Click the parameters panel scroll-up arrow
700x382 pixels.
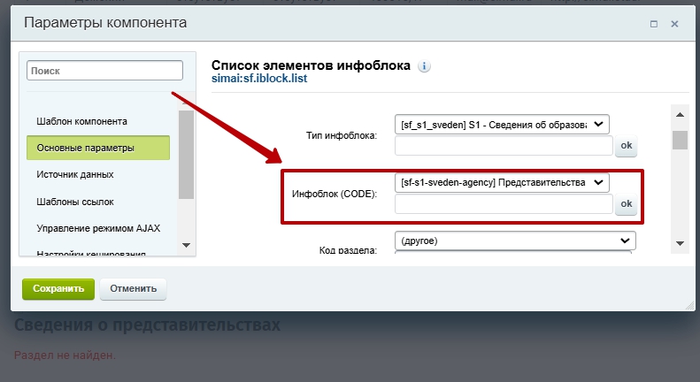[679, 114]
